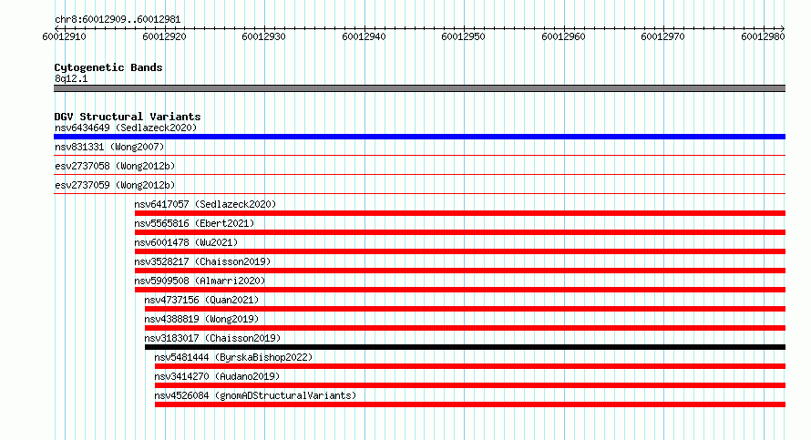Image resolution: width=811 pixels, height=440 pixels.
Task: Click red bar for nsv4737156
Action: pos(465,309)
